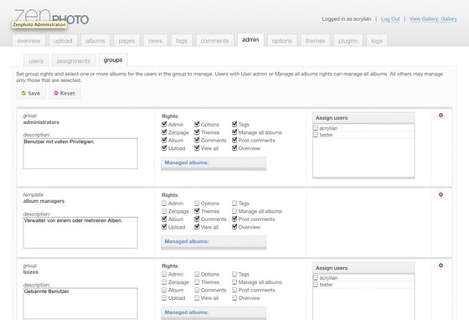The image size is (469, 320).
Task: Open the assignments sub-tab
Action: click(x=74, y=61)
